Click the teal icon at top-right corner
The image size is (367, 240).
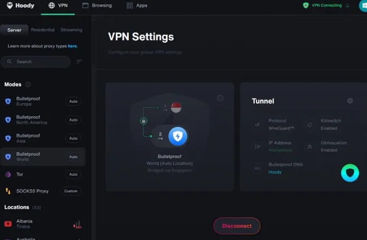click(x=363, y=5)
